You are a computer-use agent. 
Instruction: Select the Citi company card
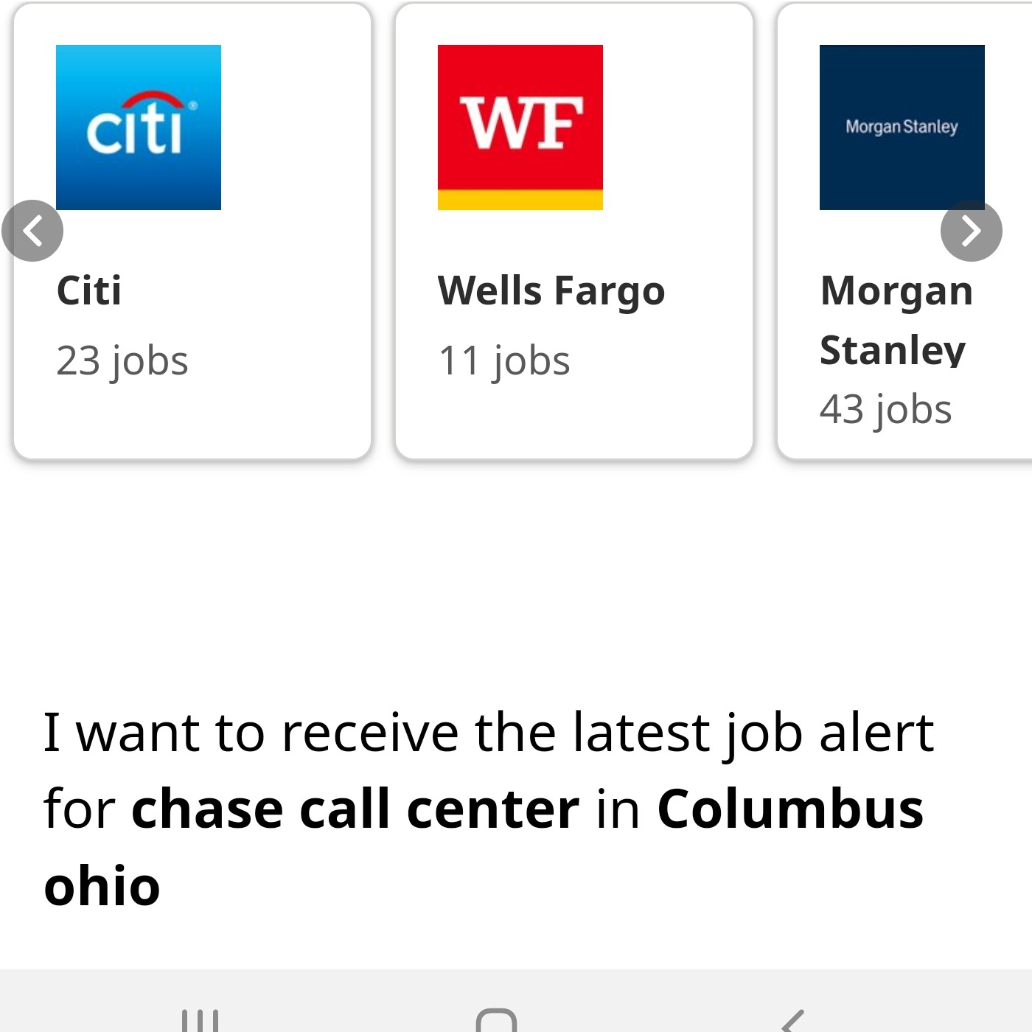pyautogui.click(x=192, y=231)
